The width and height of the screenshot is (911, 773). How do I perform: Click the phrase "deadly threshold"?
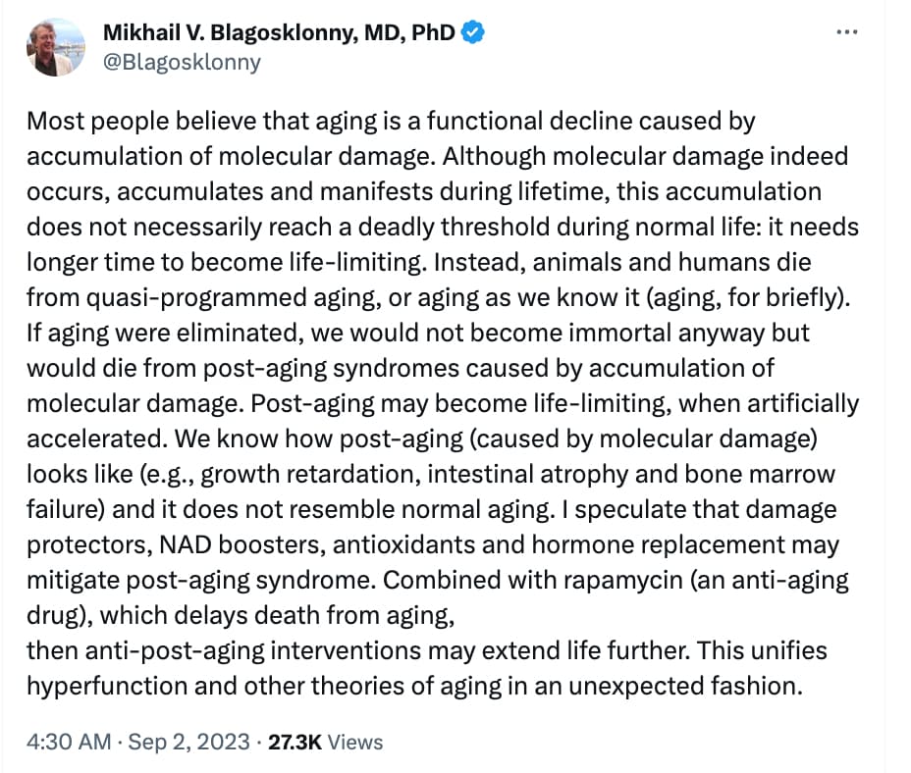coord(454,227)
